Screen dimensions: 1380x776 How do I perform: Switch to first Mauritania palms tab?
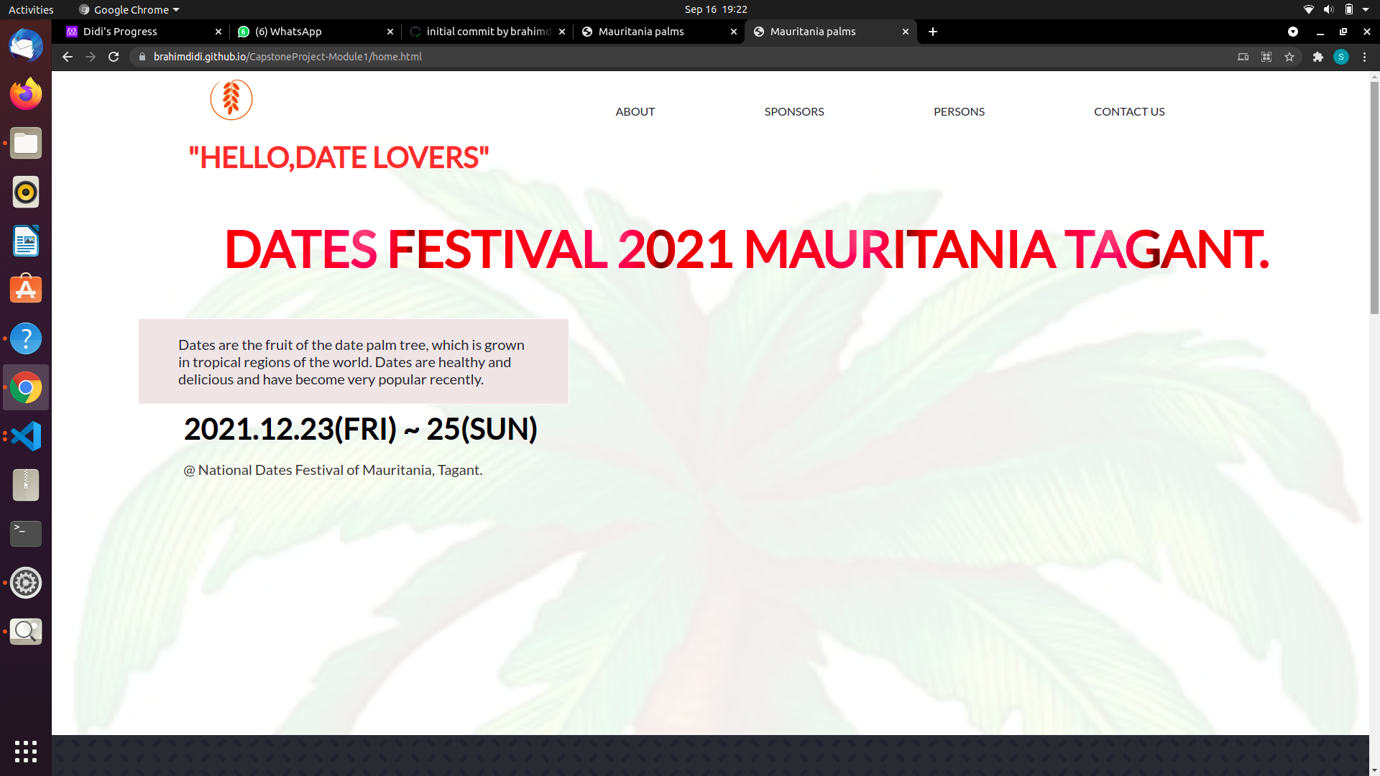[x=658, y=32]
